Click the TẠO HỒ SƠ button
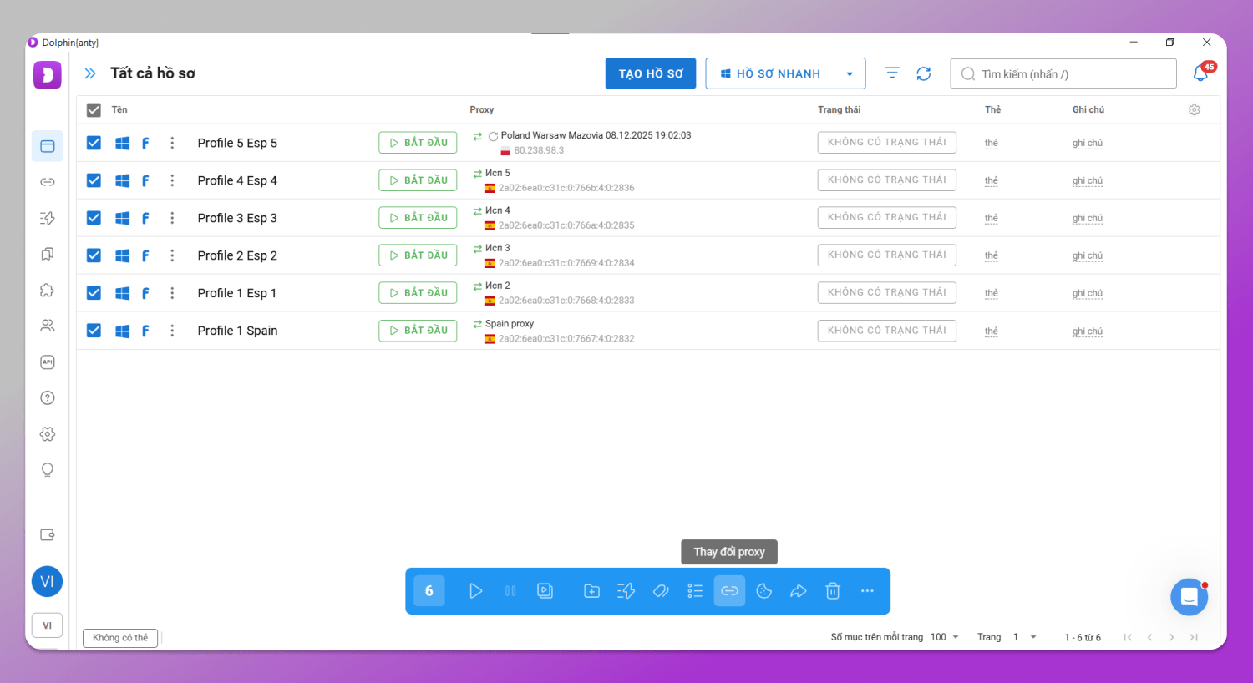The image size is (1253, 683). coord(650,73)
